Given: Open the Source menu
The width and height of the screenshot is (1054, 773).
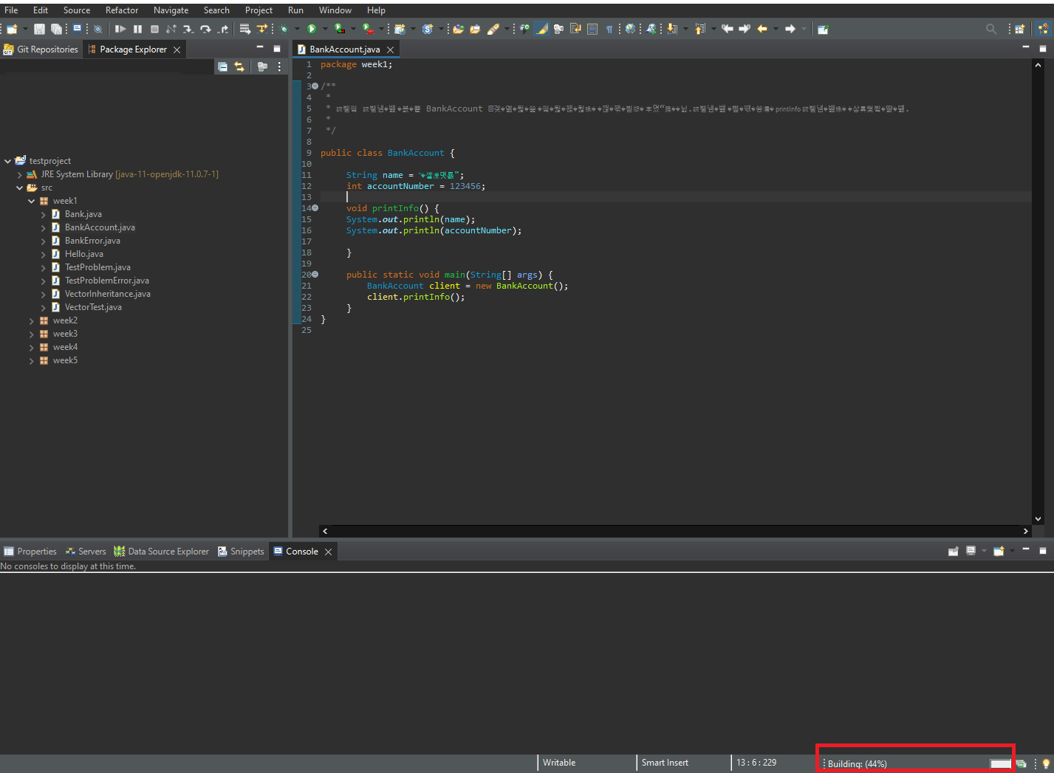Looking at the screenshot, I should coord(77,10).
